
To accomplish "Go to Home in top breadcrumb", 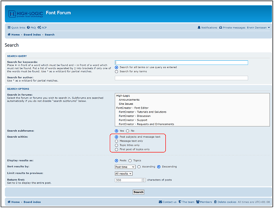I will point(14,35).
